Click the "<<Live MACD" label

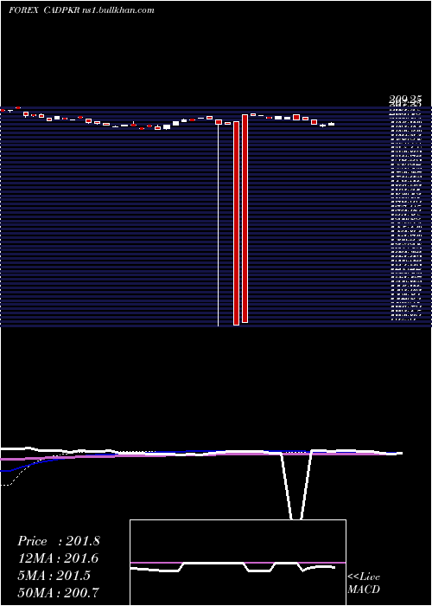(x=364, y=583)
